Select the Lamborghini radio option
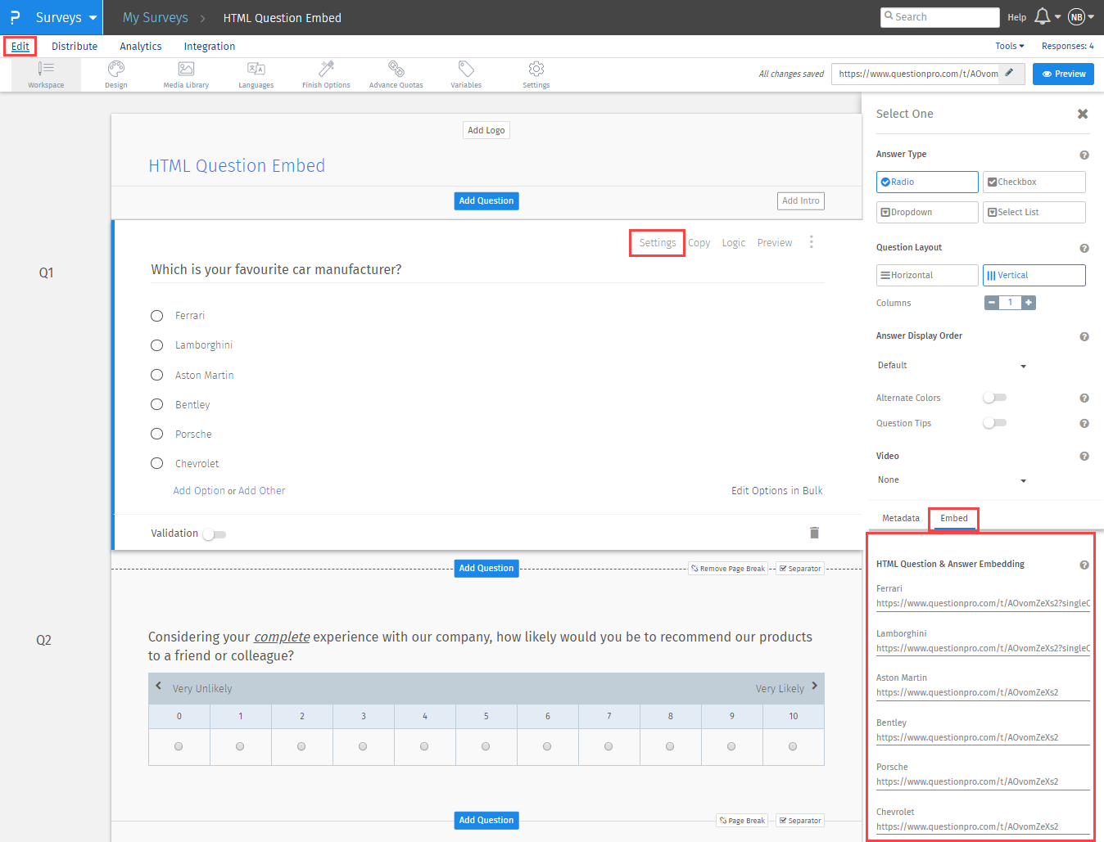The width and height of the screenshot is (1104, 842). (x=157, y=345)
